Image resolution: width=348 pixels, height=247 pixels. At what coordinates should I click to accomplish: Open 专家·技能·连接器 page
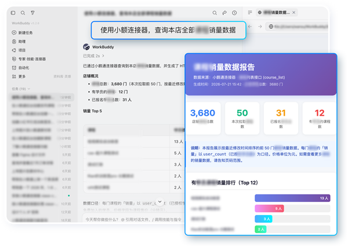29,59
